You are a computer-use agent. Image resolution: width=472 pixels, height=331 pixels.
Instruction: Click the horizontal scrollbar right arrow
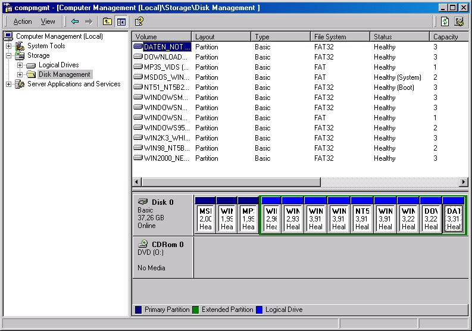click(463, 182)
